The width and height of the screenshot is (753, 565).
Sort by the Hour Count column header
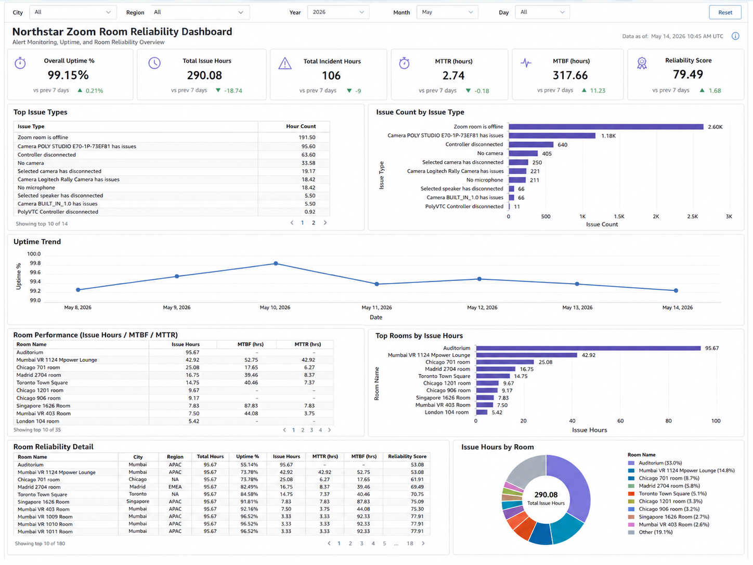301,126
